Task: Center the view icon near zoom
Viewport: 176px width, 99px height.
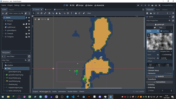Action: click(x=35, y=19)
